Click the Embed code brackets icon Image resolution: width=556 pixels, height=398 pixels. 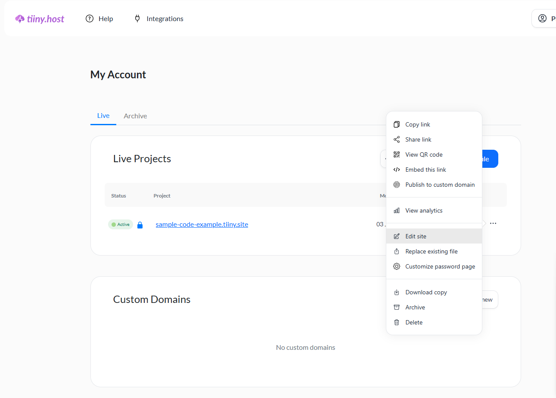pyautogui.click(x=397, y=170)
